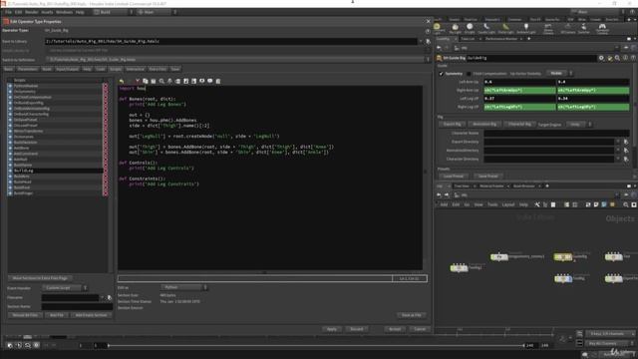Open Filename field dropdown arrow
The width and height of the screenshot is (638, 359).
click(x=102, y=297)
